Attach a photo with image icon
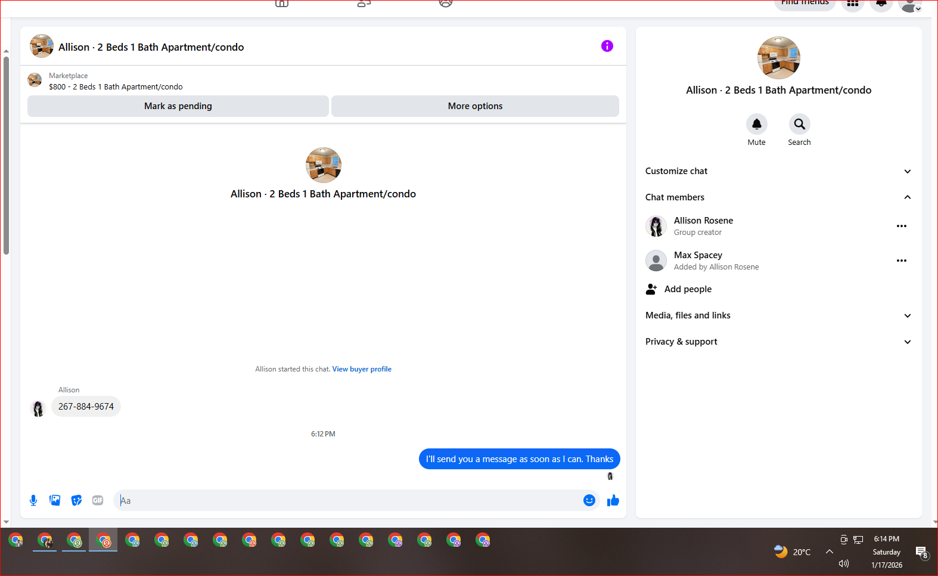The height and width of the screenshot is (576, 938). (55, 500)
